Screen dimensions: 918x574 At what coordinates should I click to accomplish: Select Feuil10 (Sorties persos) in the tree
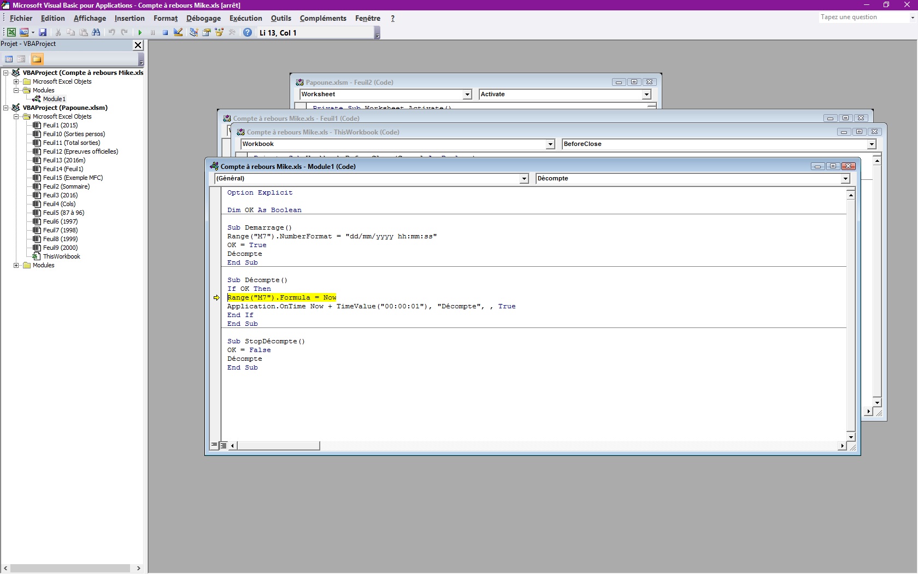point(74,134)
